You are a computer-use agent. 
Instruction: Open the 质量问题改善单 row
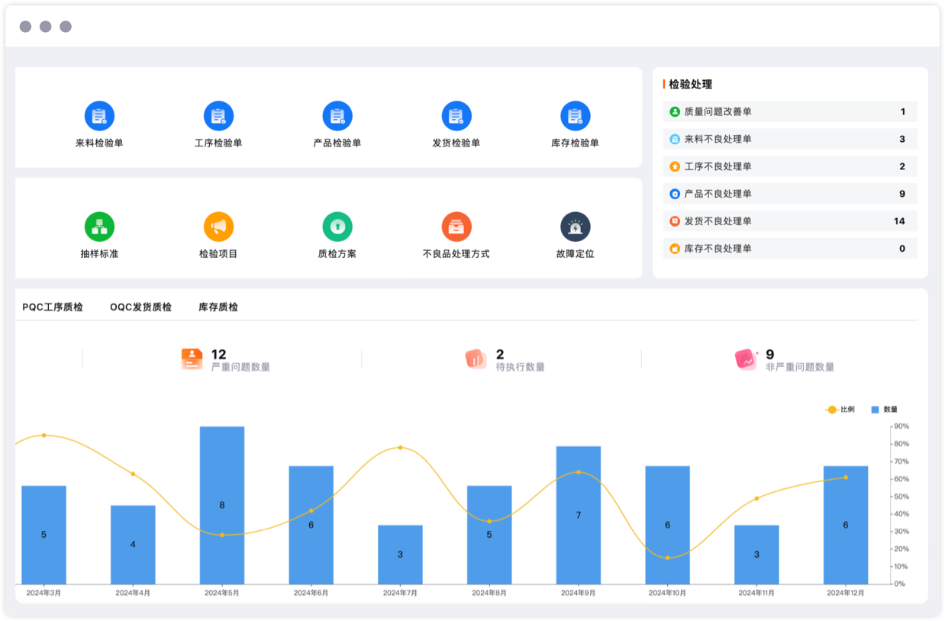point(789,112)
